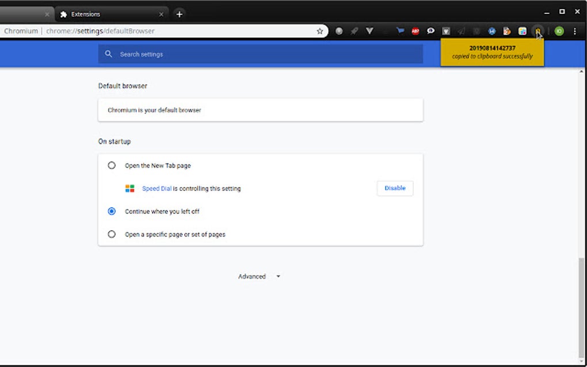
Task: Select Continue where you left off
Action: pos(112,211)
